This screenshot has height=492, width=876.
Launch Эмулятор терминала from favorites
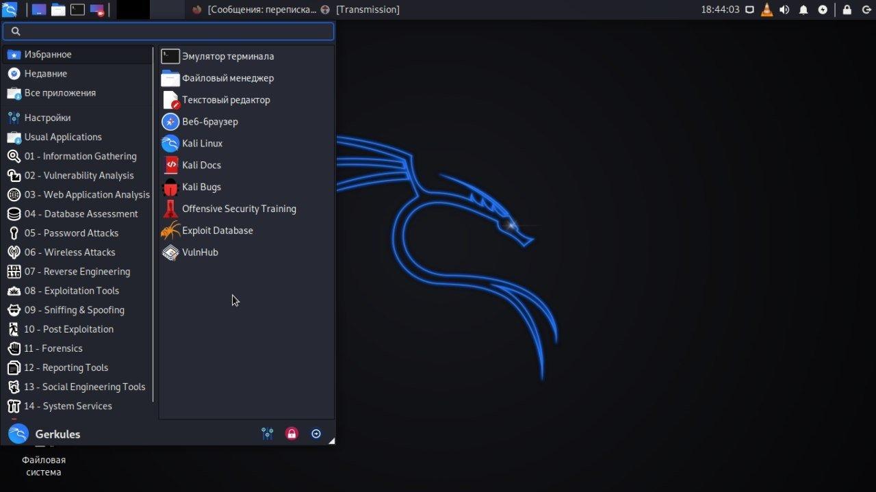point(246,56)
